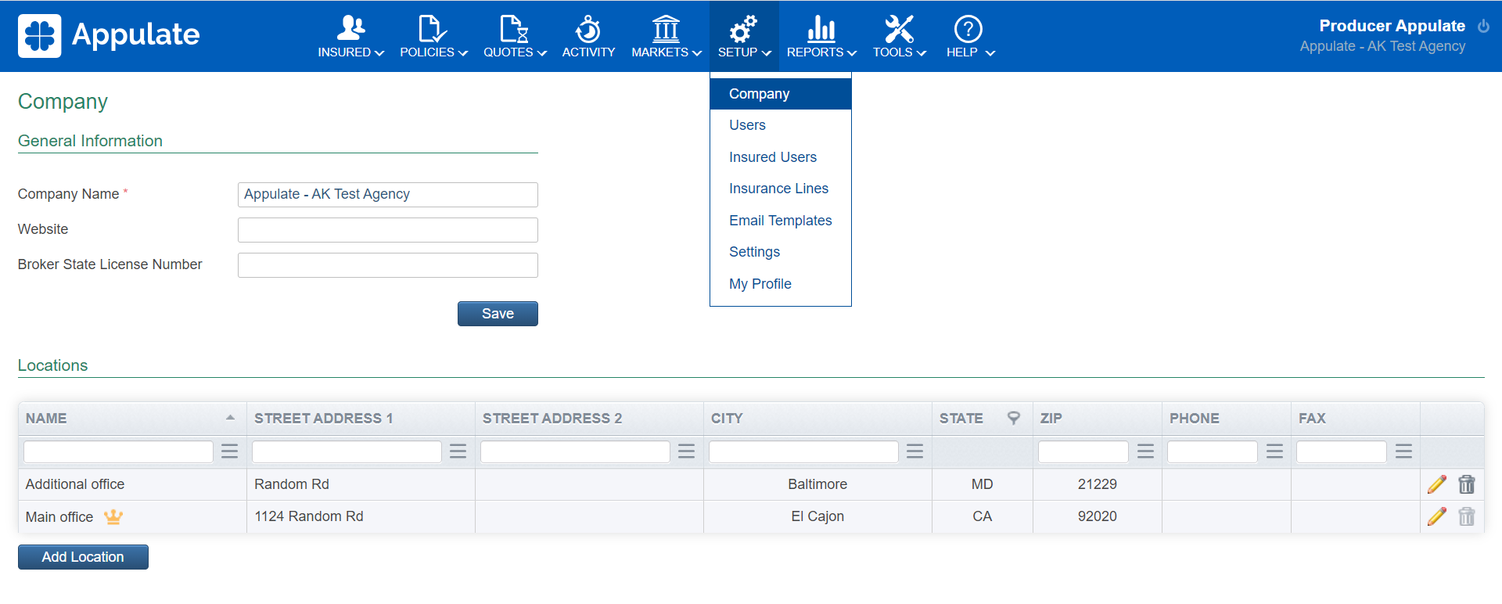The width and height of the screenshot is (1502, 604).
Task: Expand the Policies dropdown menu
Action: click(433, 37)
